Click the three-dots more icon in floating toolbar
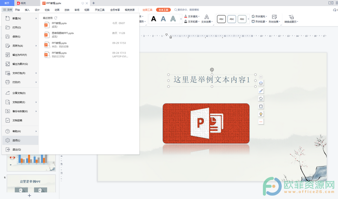Screen dimensions: 338x199 tap(261, 122)
